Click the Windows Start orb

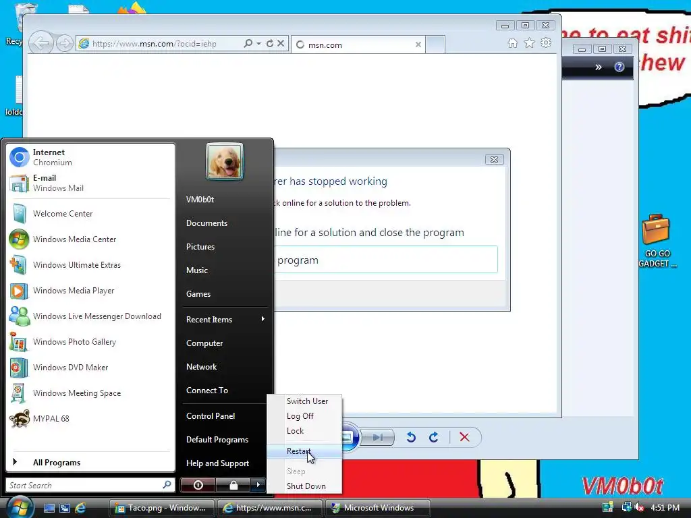[20, 507]
